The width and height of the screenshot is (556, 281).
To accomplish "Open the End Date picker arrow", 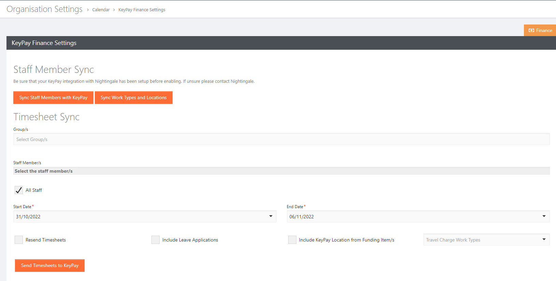I will [x=544, y=216].
